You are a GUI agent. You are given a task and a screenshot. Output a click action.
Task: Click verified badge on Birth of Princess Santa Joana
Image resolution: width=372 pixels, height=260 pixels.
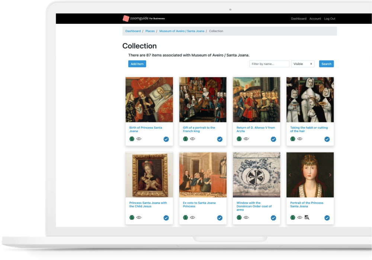click(x=166, y=139)
